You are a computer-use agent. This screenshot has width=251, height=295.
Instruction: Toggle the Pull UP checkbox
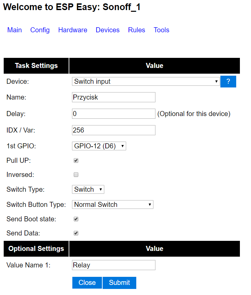tap(76, 160)
